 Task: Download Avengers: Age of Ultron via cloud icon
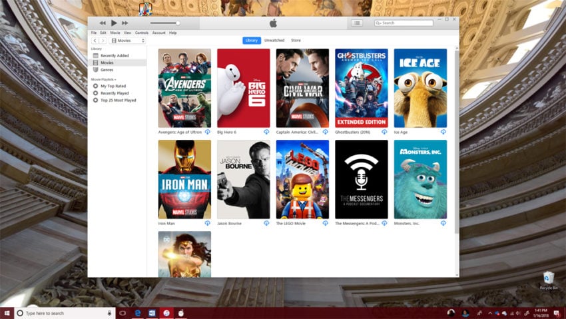pyautogui.click(x=208, y=132)
